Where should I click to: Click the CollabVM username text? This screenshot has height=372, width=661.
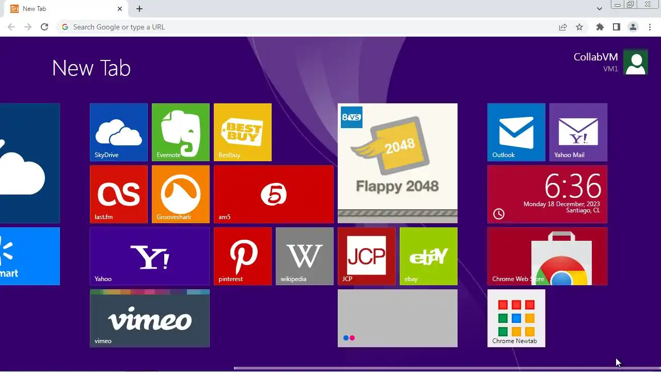pyautogui.click(x=595, y=57)
